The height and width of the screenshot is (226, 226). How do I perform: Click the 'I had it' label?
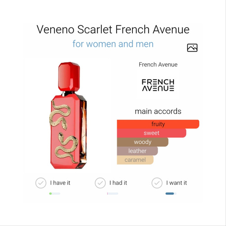118,183
